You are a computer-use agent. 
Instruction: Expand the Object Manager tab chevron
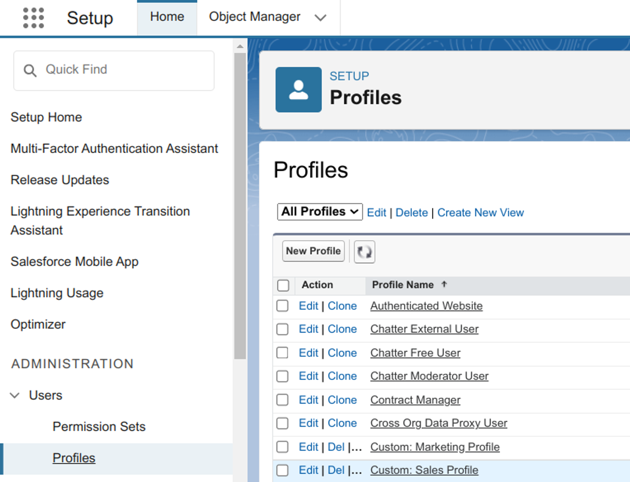coord(320,17)
